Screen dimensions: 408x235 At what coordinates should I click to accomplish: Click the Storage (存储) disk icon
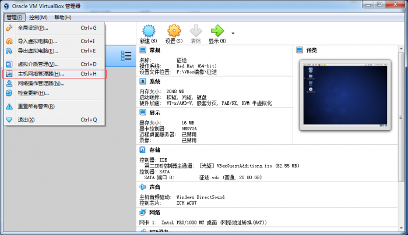[143, 150]
